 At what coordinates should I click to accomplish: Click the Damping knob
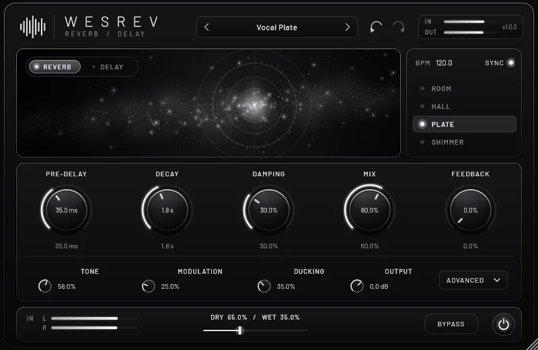tap(268, 210)
